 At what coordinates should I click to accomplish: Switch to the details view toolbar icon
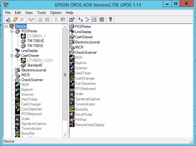coord(102,20)
